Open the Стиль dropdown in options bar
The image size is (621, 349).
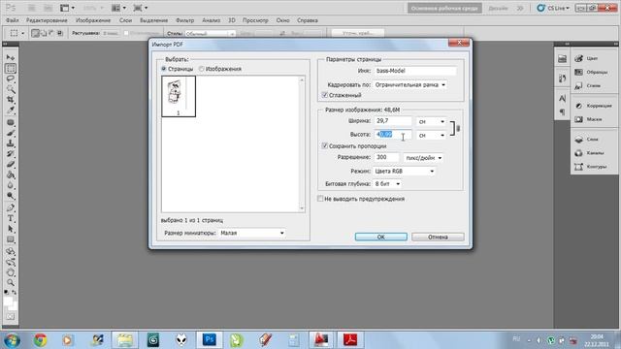click(210, 34)
